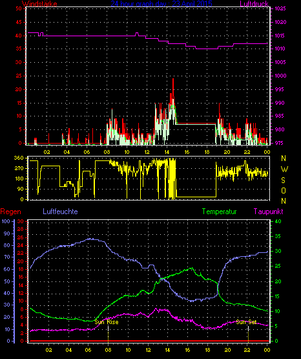This screenshot has height=359, width=301.
Task: Click the 1010 value on pressure axis
Action: [x=280, y=49]
